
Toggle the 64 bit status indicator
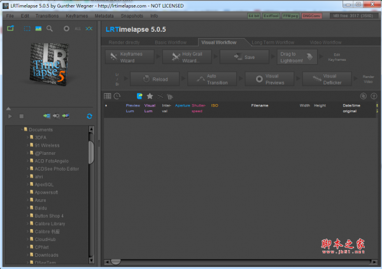pos(254,15)
